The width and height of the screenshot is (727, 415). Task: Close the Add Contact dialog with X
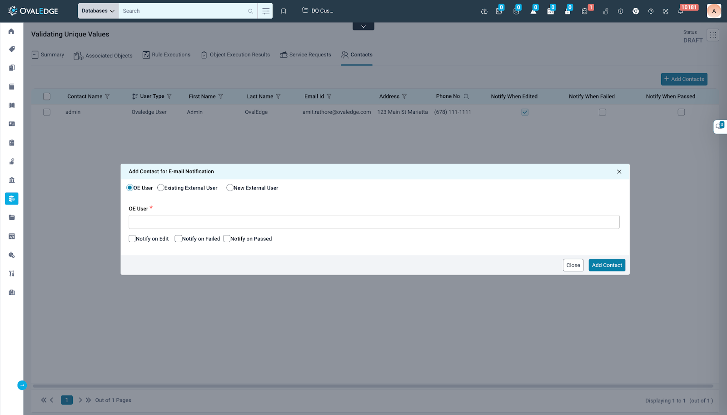pos(619,171)
